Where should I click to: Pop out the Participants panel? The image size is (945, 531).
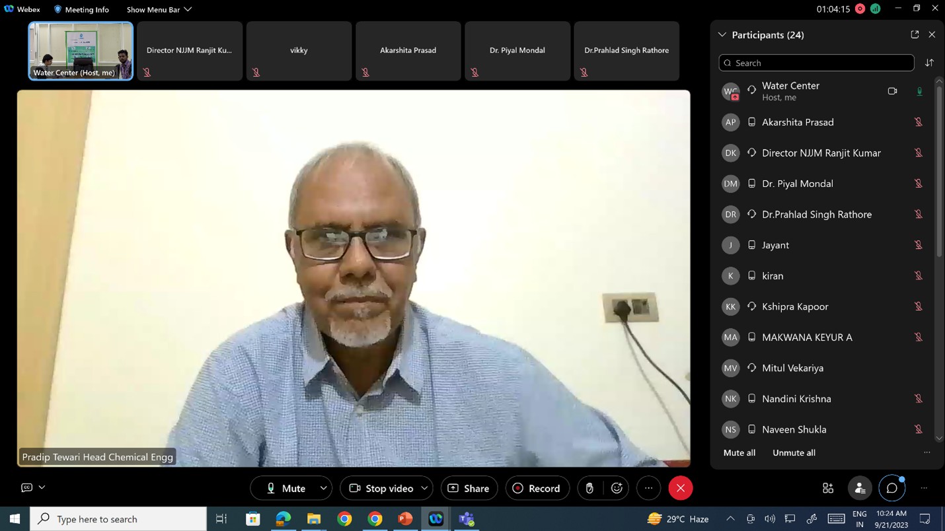(x=915, y=34)
